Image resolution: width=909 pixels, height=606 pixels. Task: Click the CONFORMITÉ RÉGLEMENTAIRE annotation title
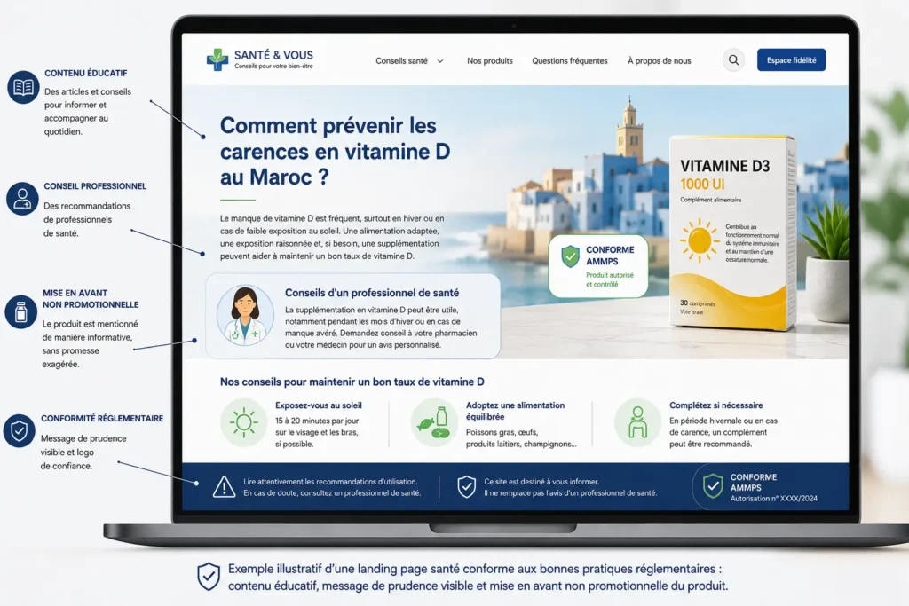point(102,418)
